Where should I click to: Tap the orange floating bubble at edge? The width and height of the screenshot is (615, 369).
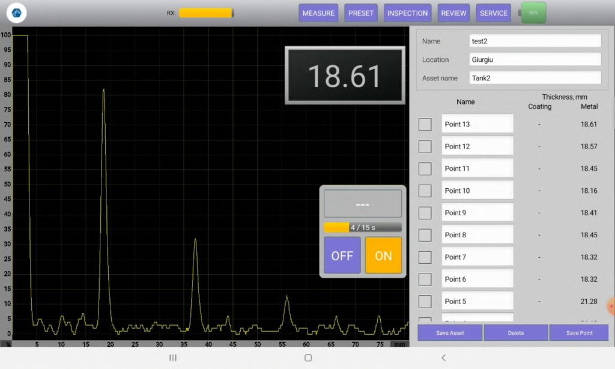coord(611,306)
